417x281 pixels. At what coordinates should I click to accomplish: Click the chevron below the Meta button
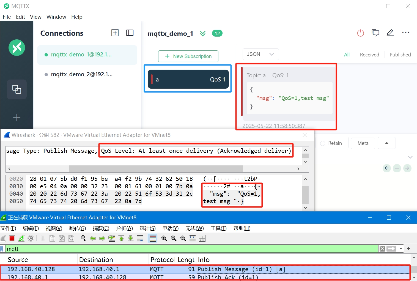tap(410, 157)
